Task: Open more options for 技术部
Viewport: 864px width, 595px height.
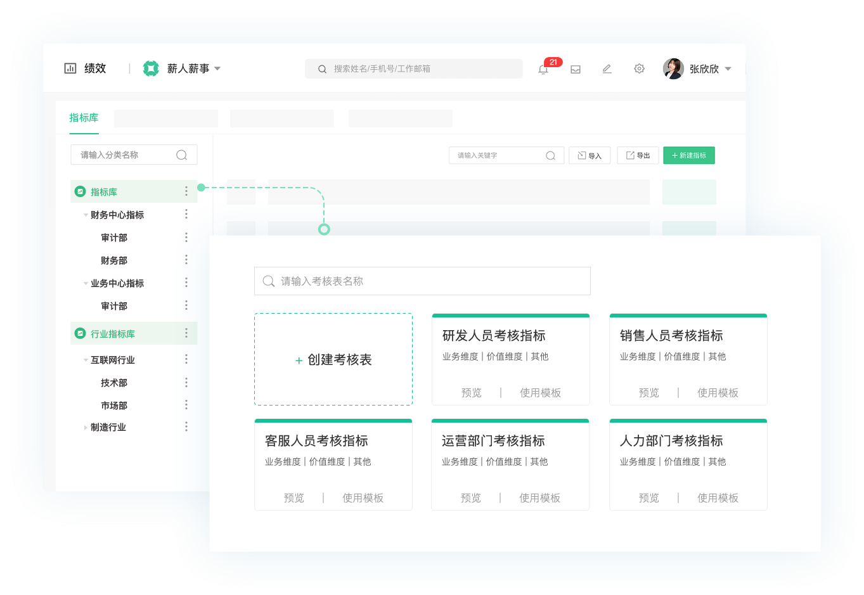Action: point(186,382)
